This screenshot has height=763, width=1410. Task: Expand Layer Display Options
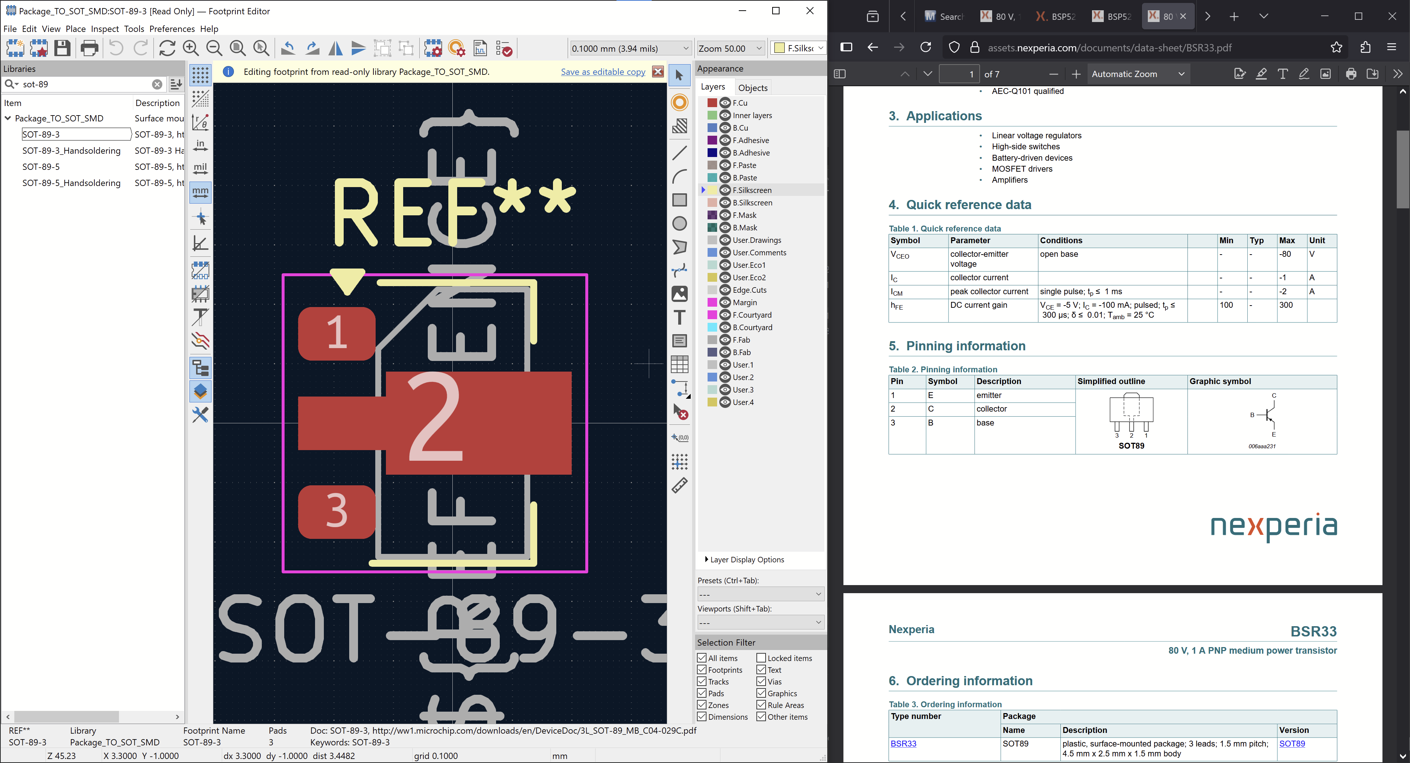coord(744,559)
